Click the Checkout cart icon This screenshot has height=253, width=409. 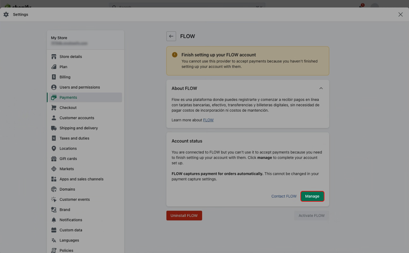[54, 108]
